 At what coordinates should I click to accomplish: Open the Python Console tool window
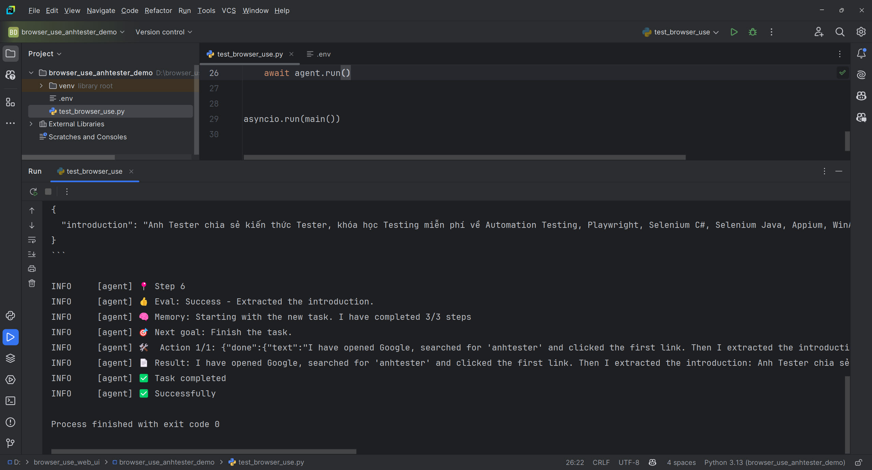pyautogui.click(x=11, y=316)
